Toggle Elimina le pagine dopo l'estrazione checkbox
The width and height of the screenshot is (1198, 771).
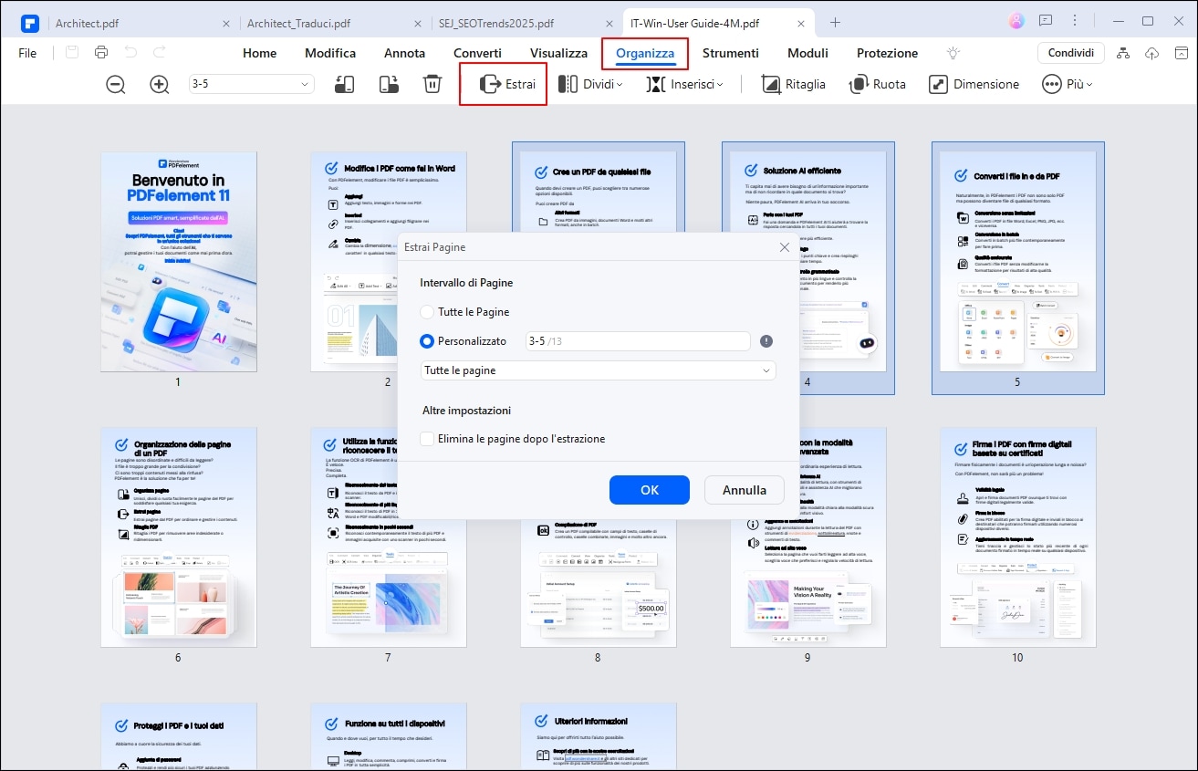427,439
